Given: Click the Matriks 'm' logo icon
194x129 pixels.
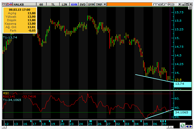Looking at the screenshot, I should pyautogui.click(x=5, y=4).
